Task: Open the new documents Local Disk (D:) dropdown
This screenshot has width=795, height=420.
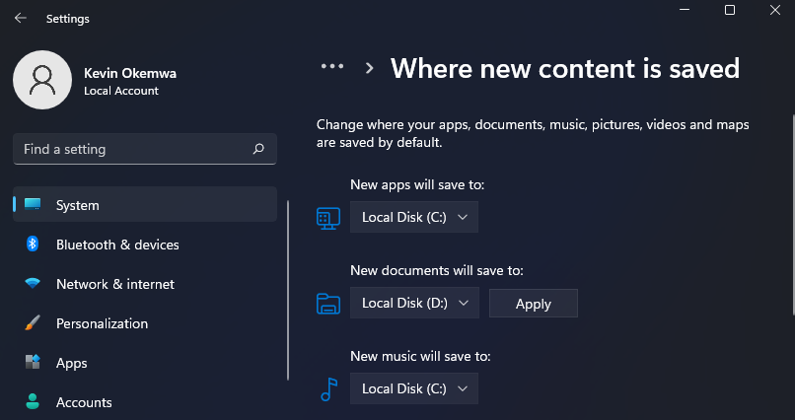Action: pos(414,304)
